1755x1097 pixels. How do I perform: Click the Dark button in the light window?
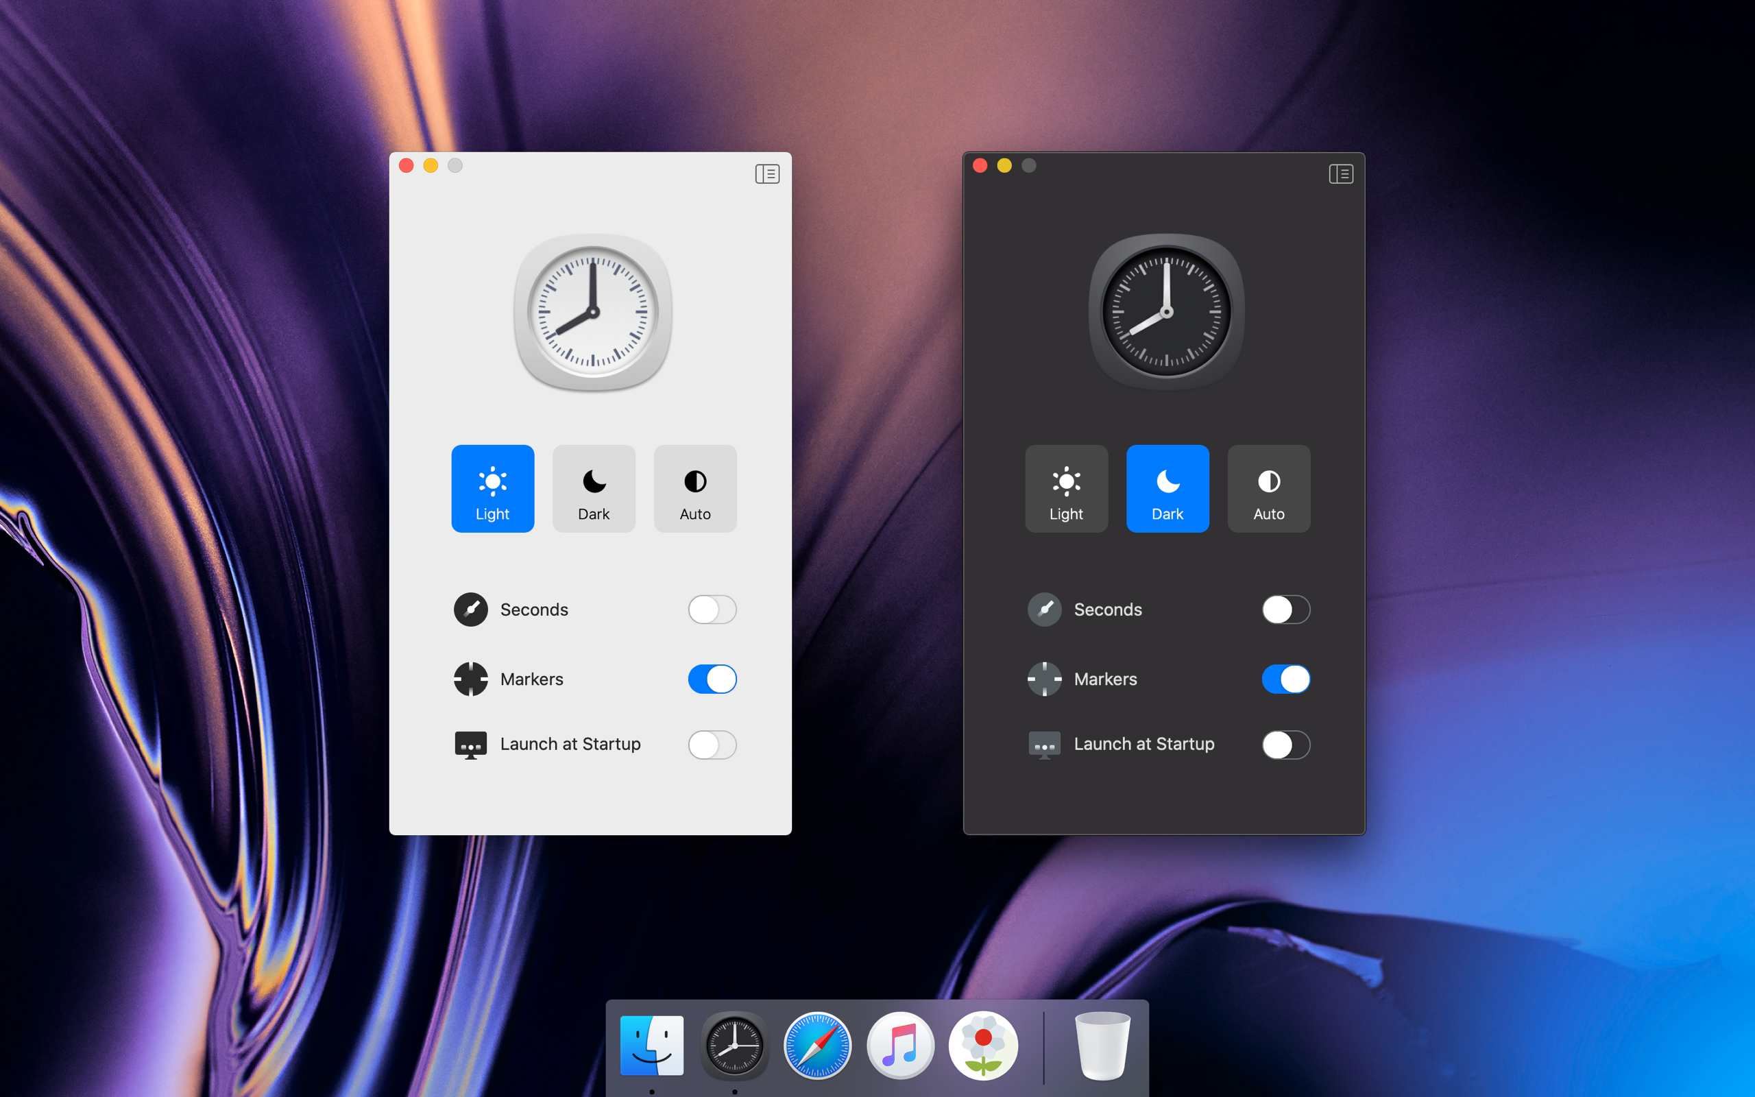[x=593, y=488]
